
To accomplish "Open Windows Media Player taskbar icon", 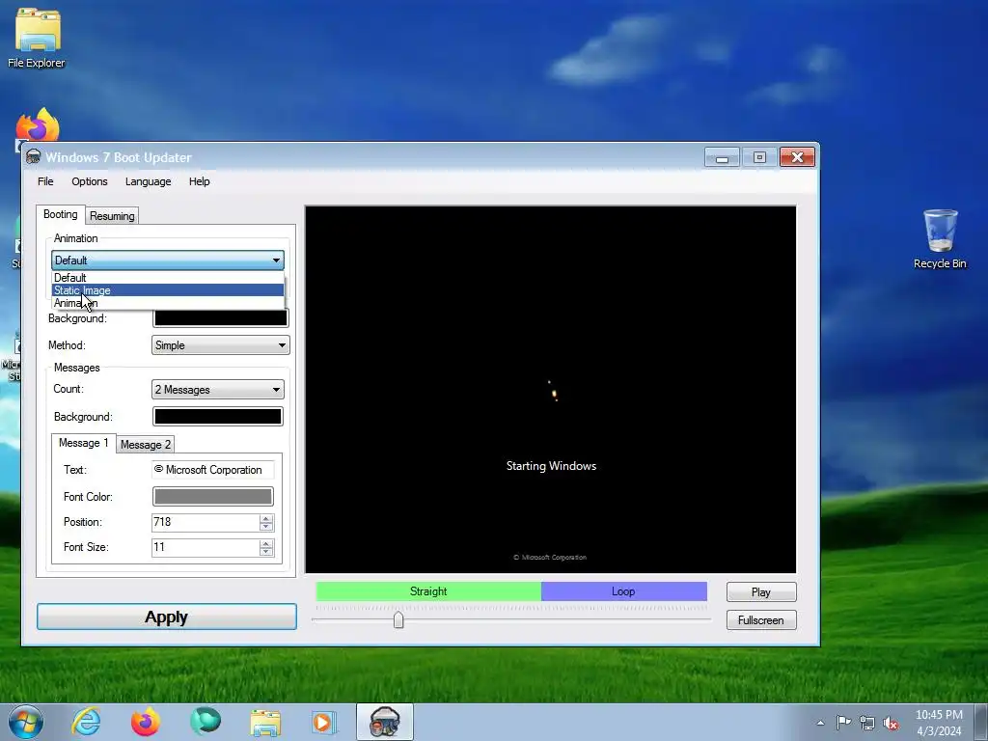I will click(x=324, y=722).
